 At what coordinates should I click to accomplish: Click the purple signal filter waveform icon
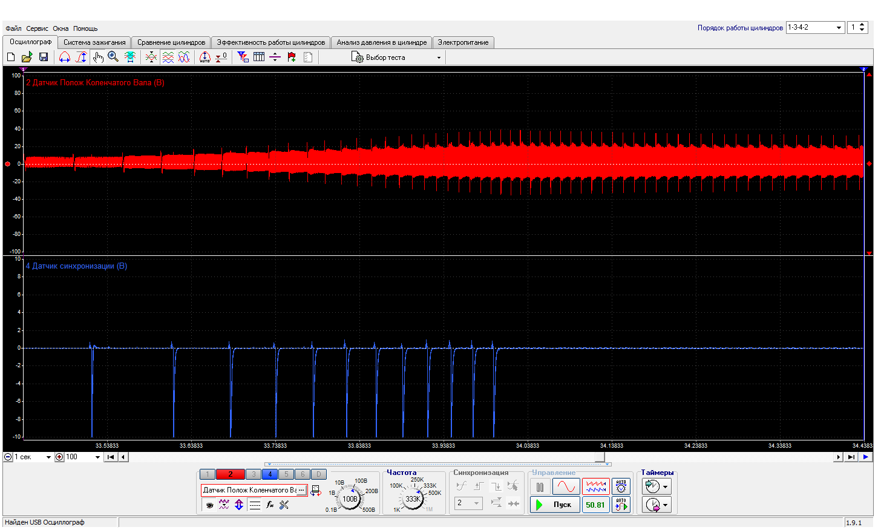[x=224, y=505]
